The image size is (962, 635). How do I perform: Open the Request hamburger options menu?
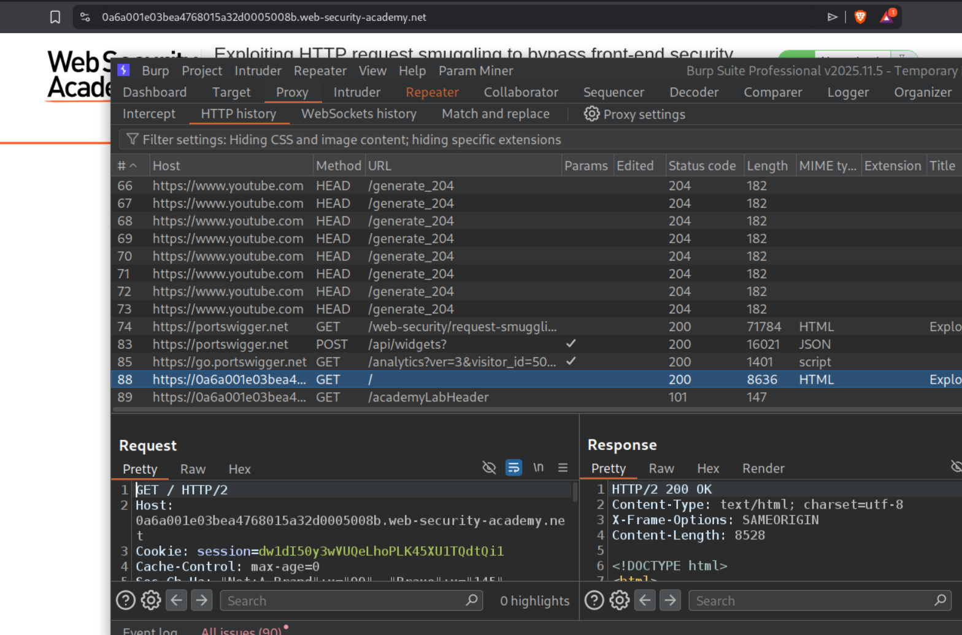click(x=563, y=468)
